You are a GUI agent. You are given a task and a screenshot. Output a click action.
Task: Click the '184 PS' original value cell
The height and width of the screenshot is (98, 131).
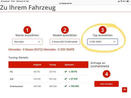(37, 72)
